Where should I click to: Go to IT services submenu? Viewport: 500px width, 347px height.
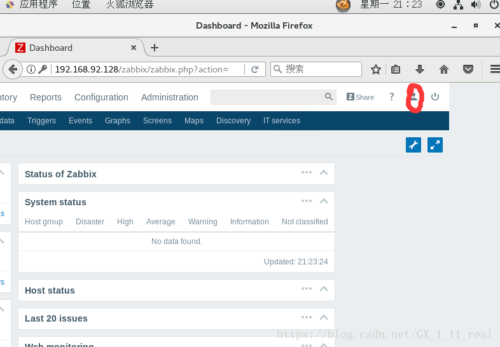click(282, 121)
